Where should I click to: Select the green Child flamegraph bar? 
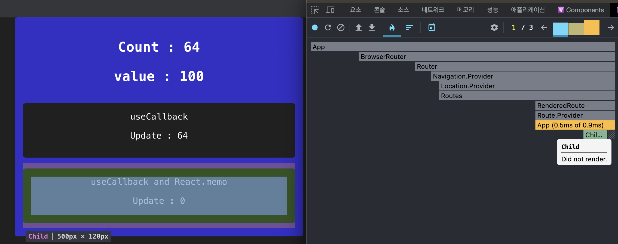pyautogui.click(x=595, y=135)
